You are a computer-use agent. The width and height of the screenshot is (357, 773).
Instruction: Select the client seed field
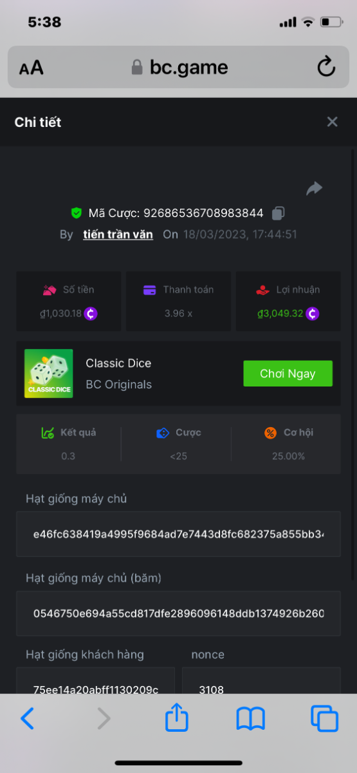(95, 680)
